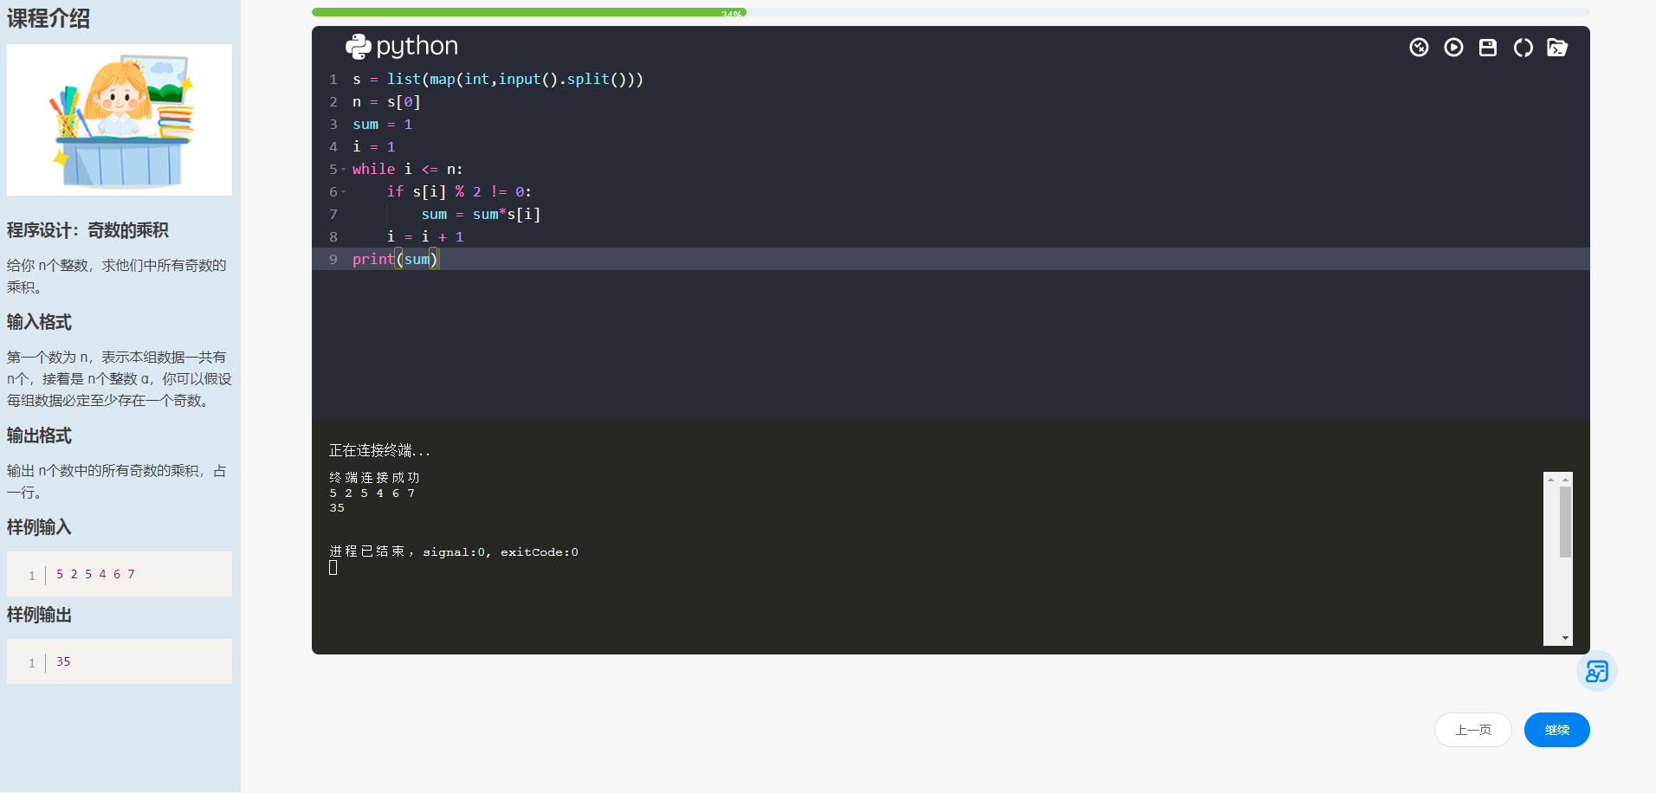Viewport: 1656px width, 793px height.
Task: Collapse the if block fold arrow on line 6
Action: click(344, 191)
